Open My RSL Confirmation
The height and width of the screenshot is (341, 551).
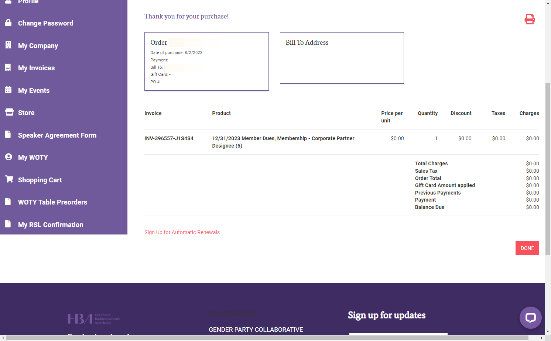pyautogui.click(x=51, y=225)
